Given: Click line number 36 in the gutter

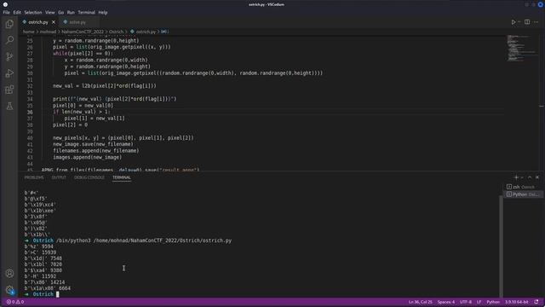Looking at the screenshot, I should 30,112.
